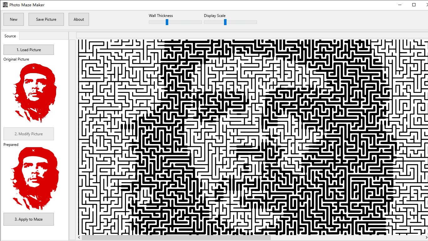Click the Save Picture button
This screenshot has width=428, height=241.
click(46, 19)
